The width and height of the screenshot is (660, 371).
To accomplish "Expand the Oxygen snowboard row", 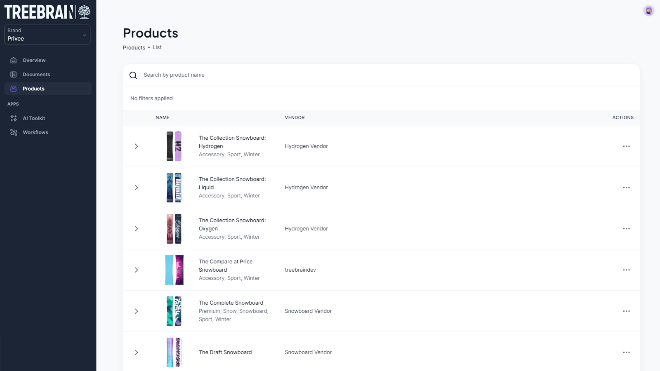I will pos(136,229).
